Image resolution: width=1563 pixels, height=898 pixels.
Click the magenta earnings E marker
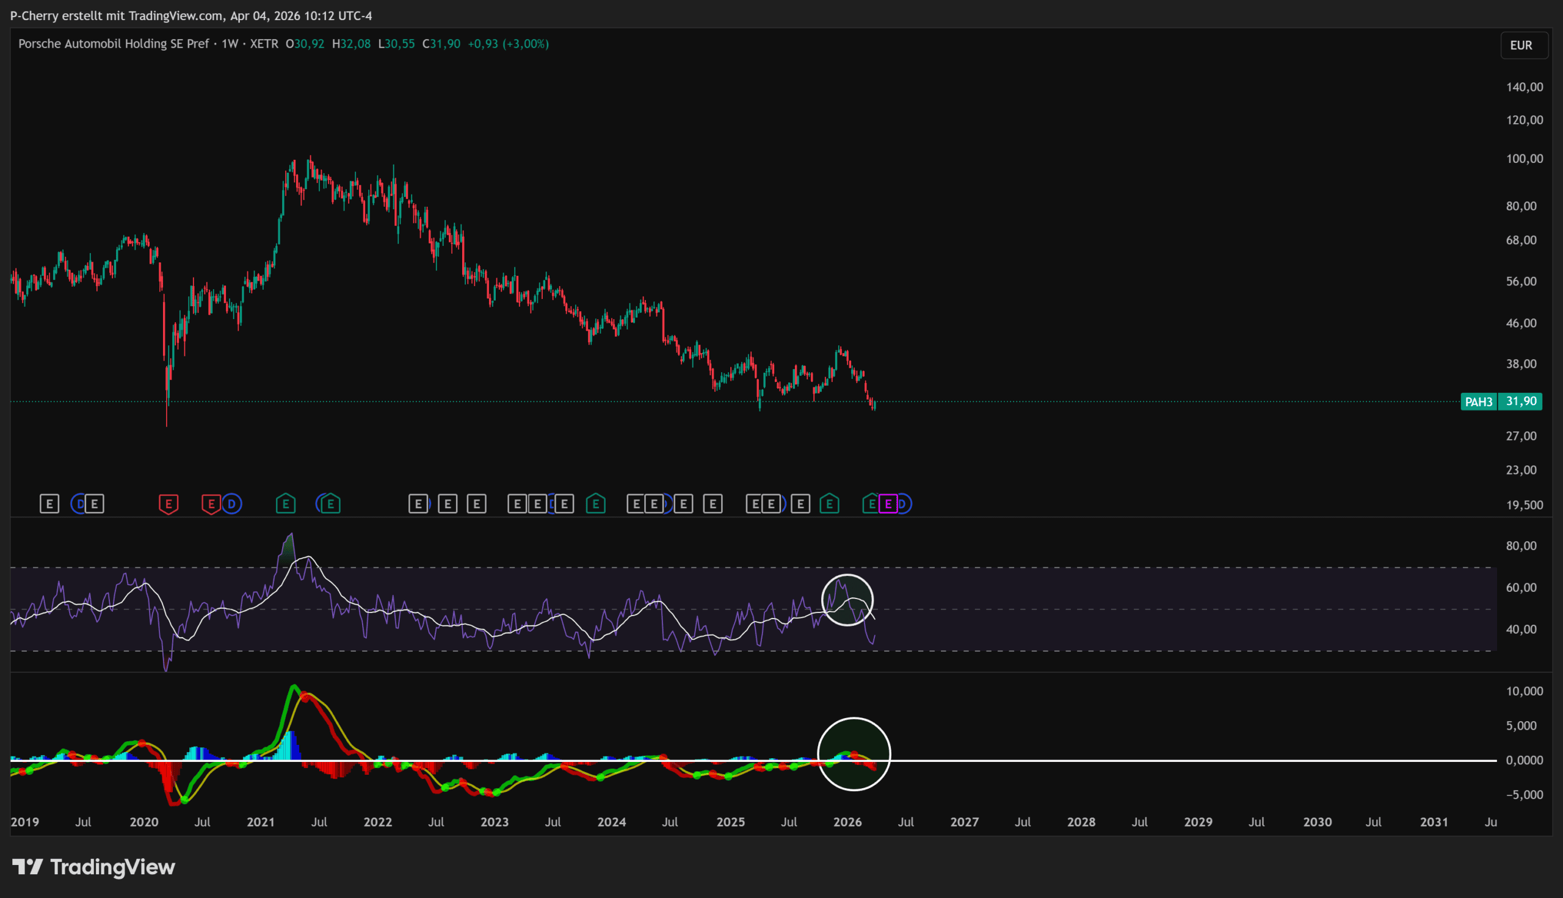tap(888, 504)
